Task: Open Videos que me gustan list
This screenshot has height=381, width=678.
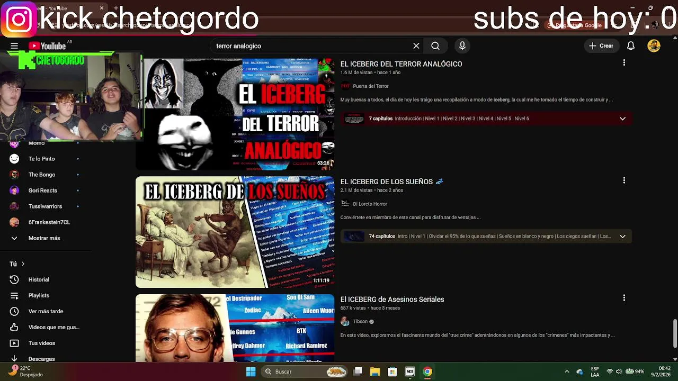Action: 53,327
